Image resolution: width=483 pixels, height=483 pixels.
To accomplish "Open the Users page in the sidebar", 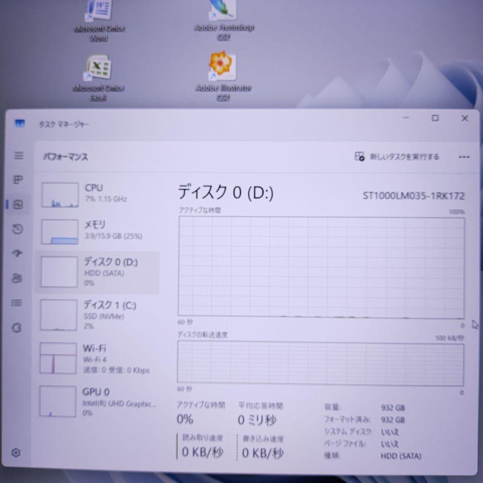I will (x=17, y=278).
